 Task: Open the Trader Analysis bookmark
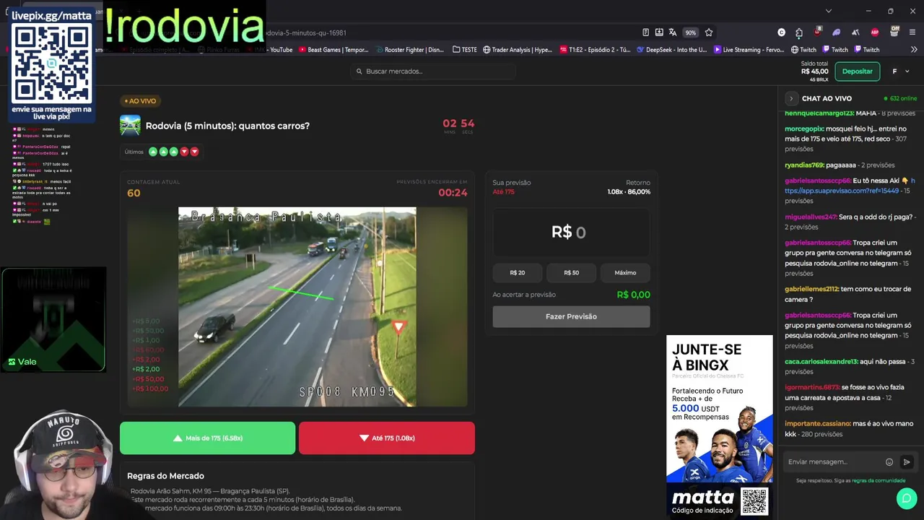pos(518,50)
